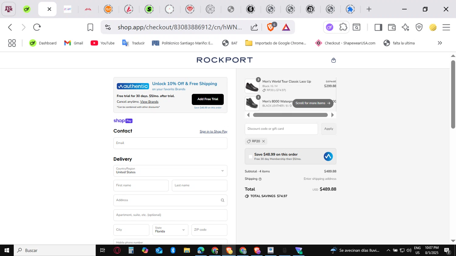Apply the discount code
The image size is (456, 256).
click(x=329, y=129)
